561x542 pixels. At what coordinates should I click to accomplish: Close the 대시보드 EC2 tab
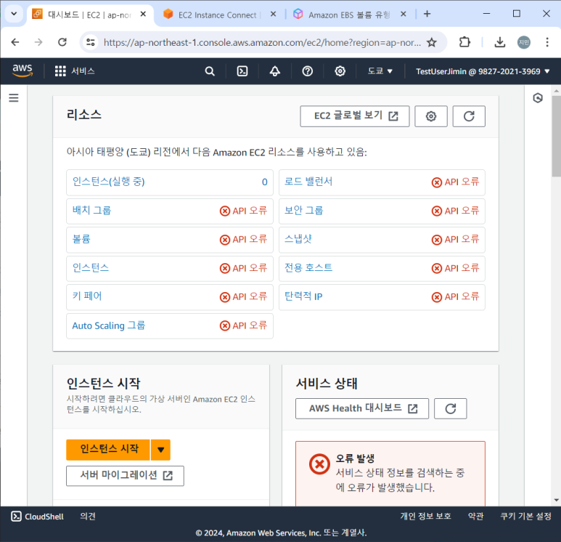tap(143, 14)
